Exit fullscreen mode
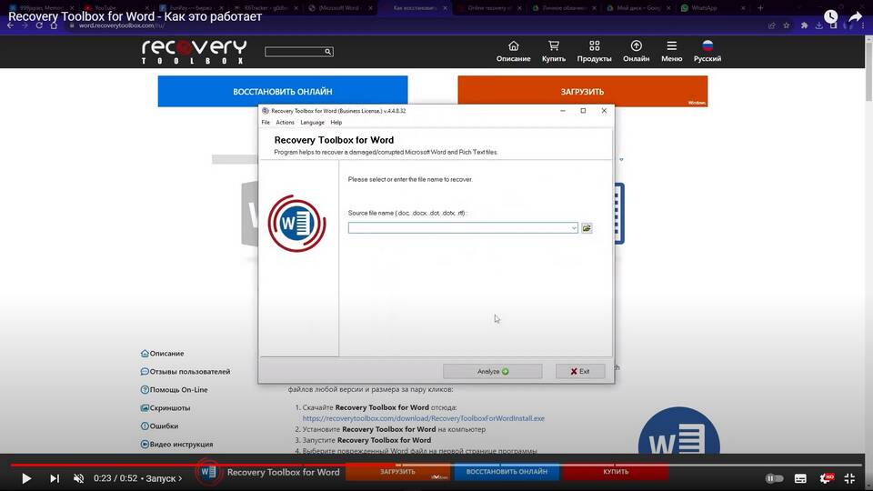873x491 pixels. (851, 478)
